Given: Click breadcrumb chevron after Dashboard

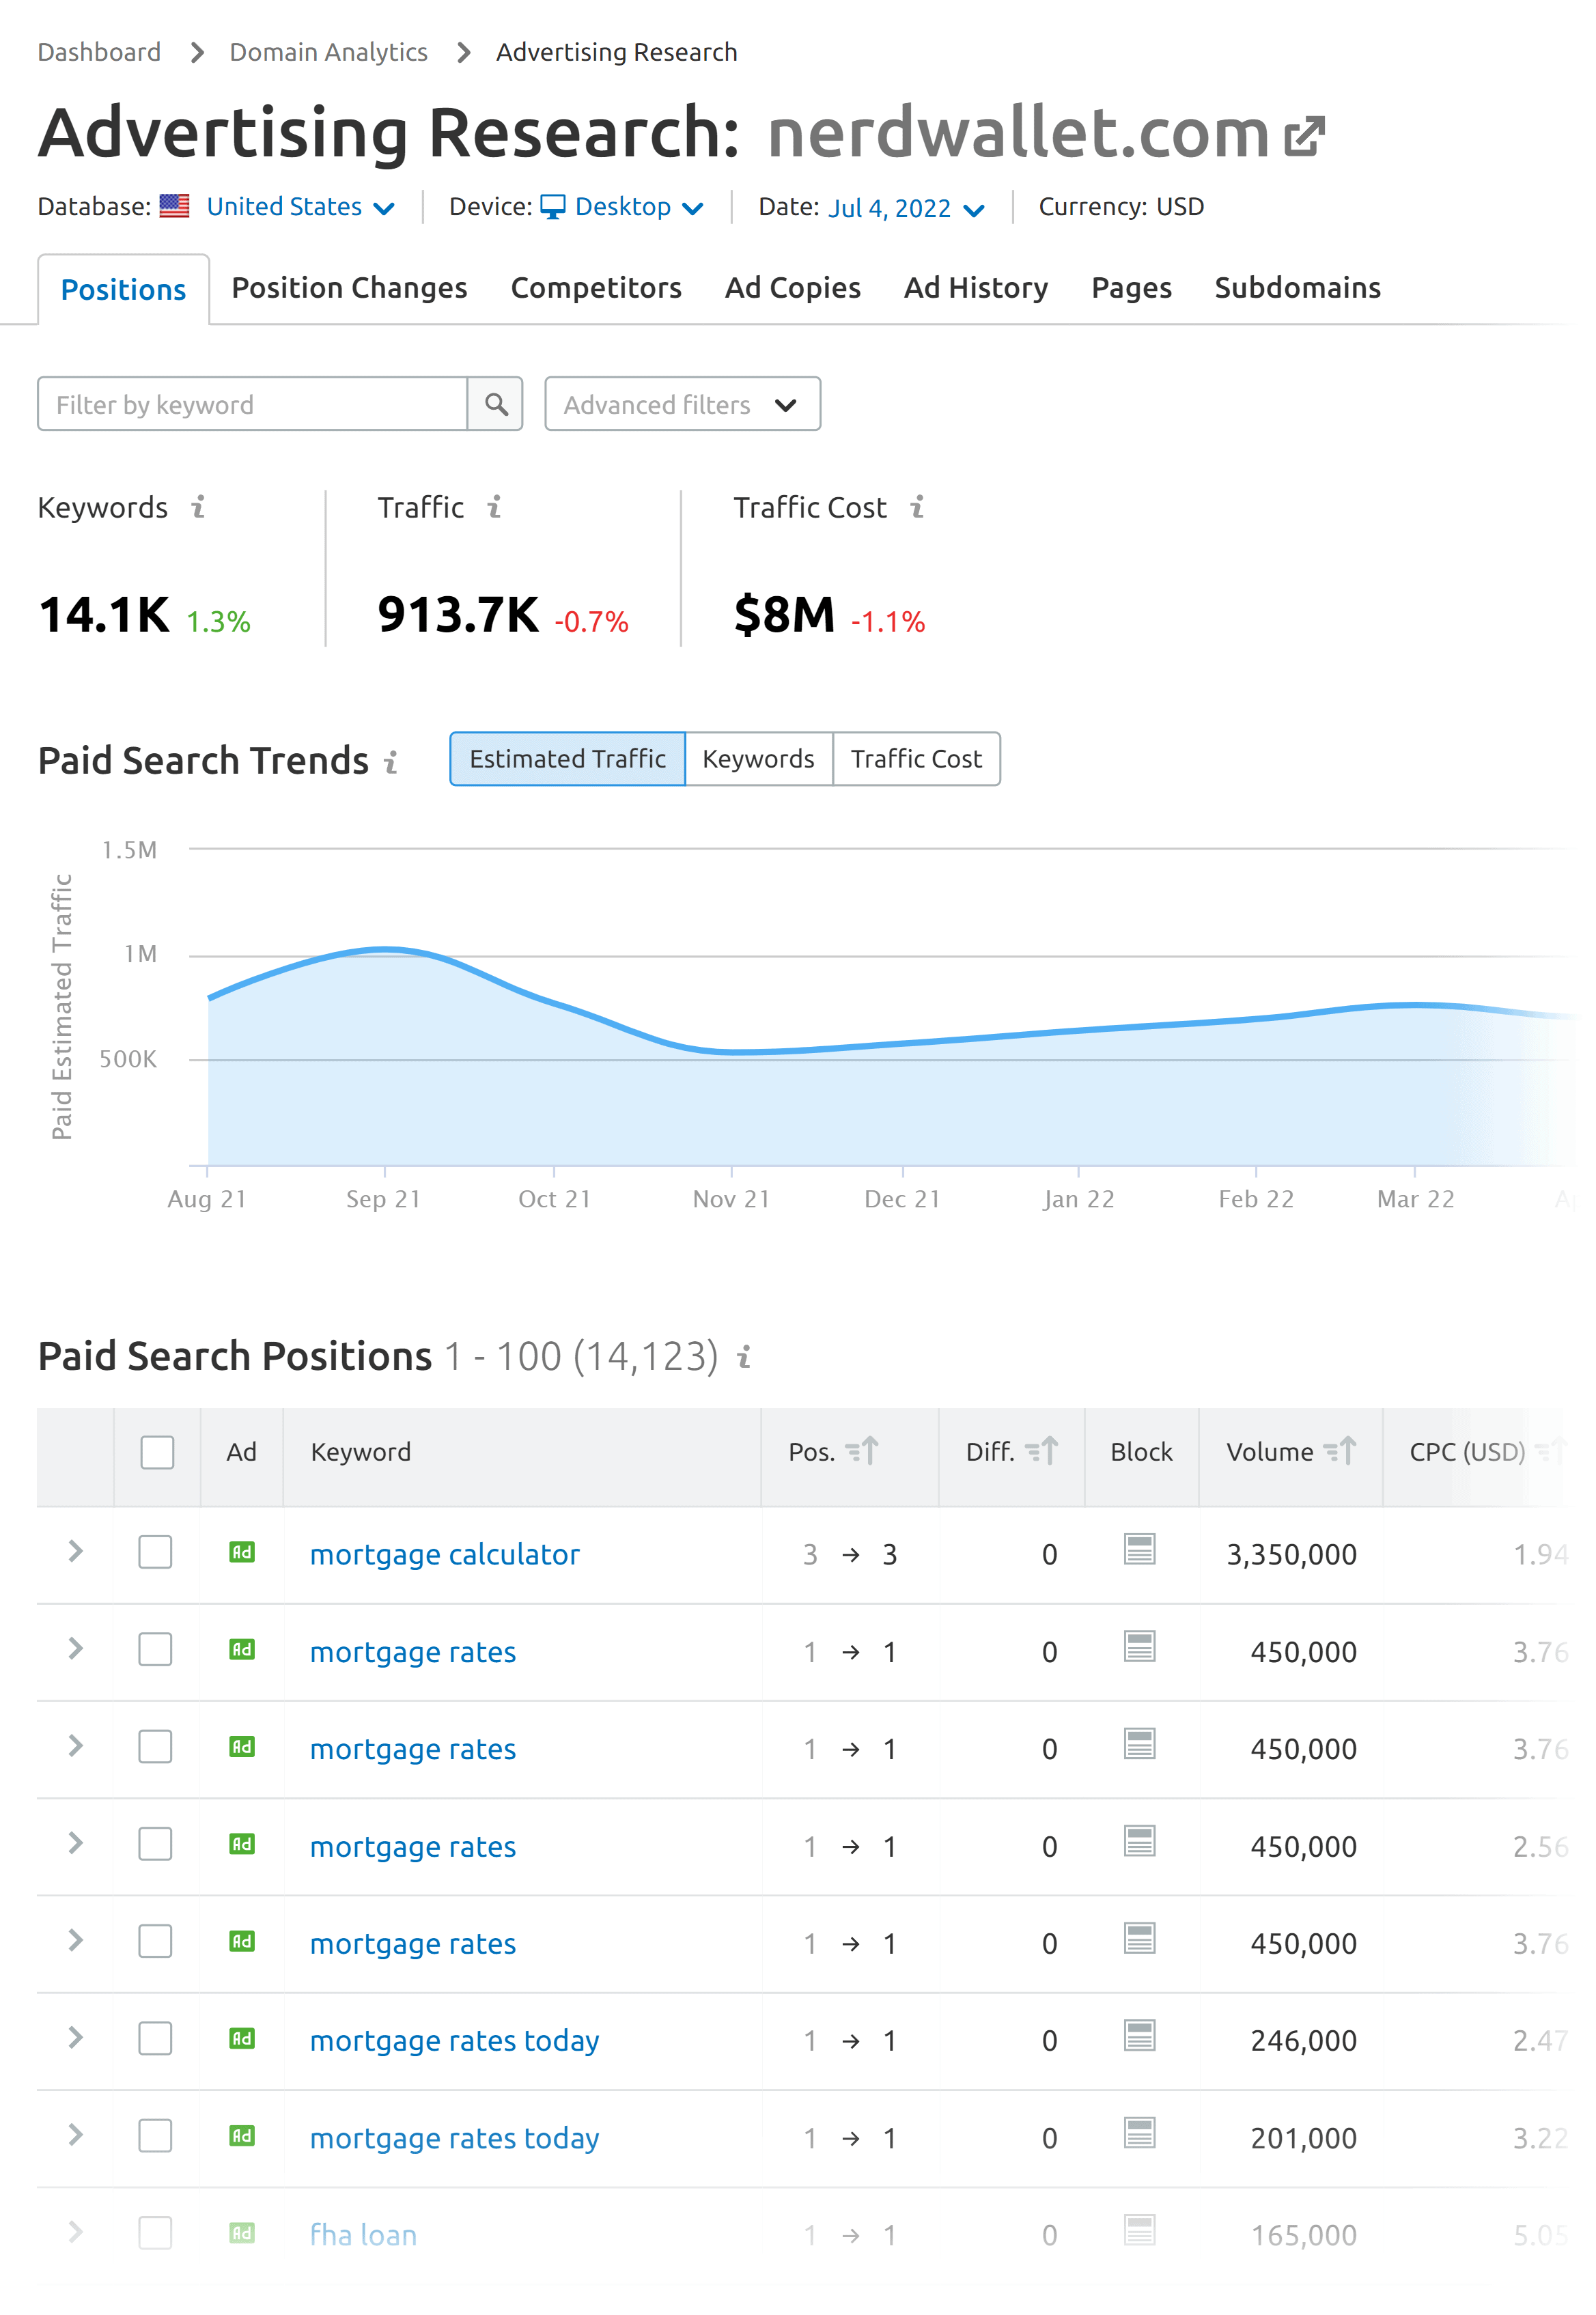Looking at the screenshot, I should (x=197, y=52).
